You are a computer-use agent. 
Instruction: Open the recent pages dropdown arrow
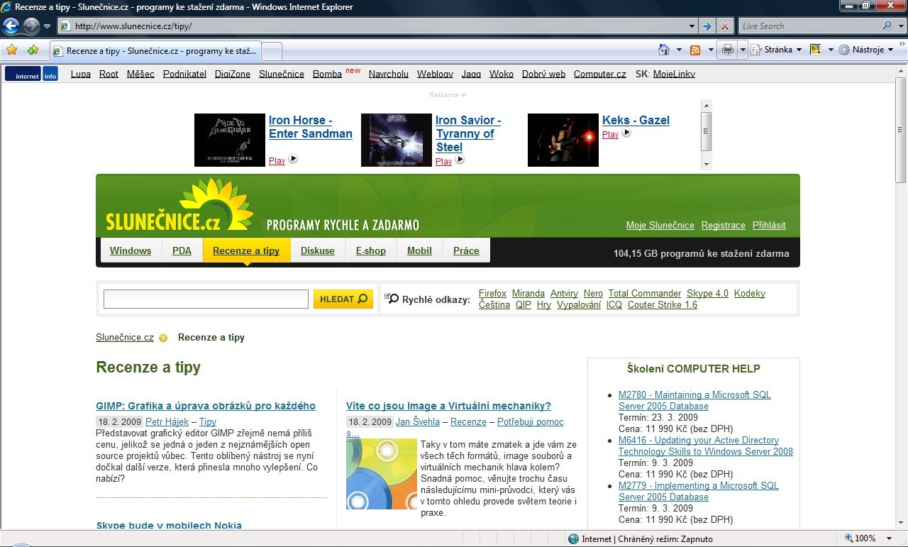pyautogui.click(x=48, y=26)
